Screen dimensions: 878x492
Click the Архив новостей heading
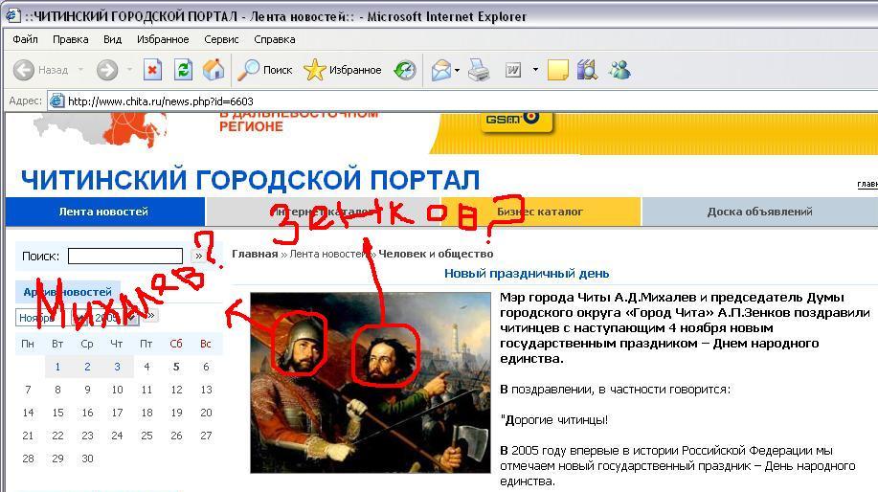coord(68,292)
